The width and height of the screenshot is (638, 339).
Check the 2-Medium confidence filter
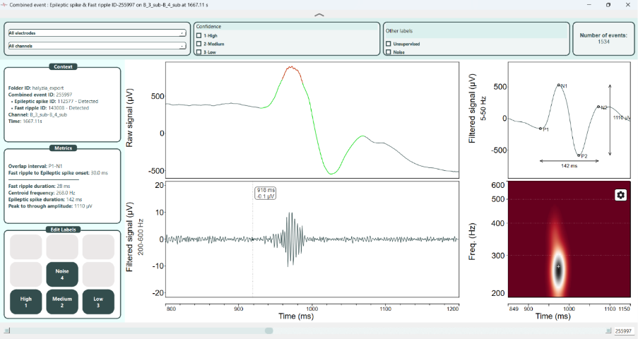(x=199, y=44)
